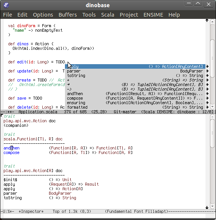Viewport: 216px width, 220px height.
Task: Click (companion) text in Inspector
Action: point(16,125)
